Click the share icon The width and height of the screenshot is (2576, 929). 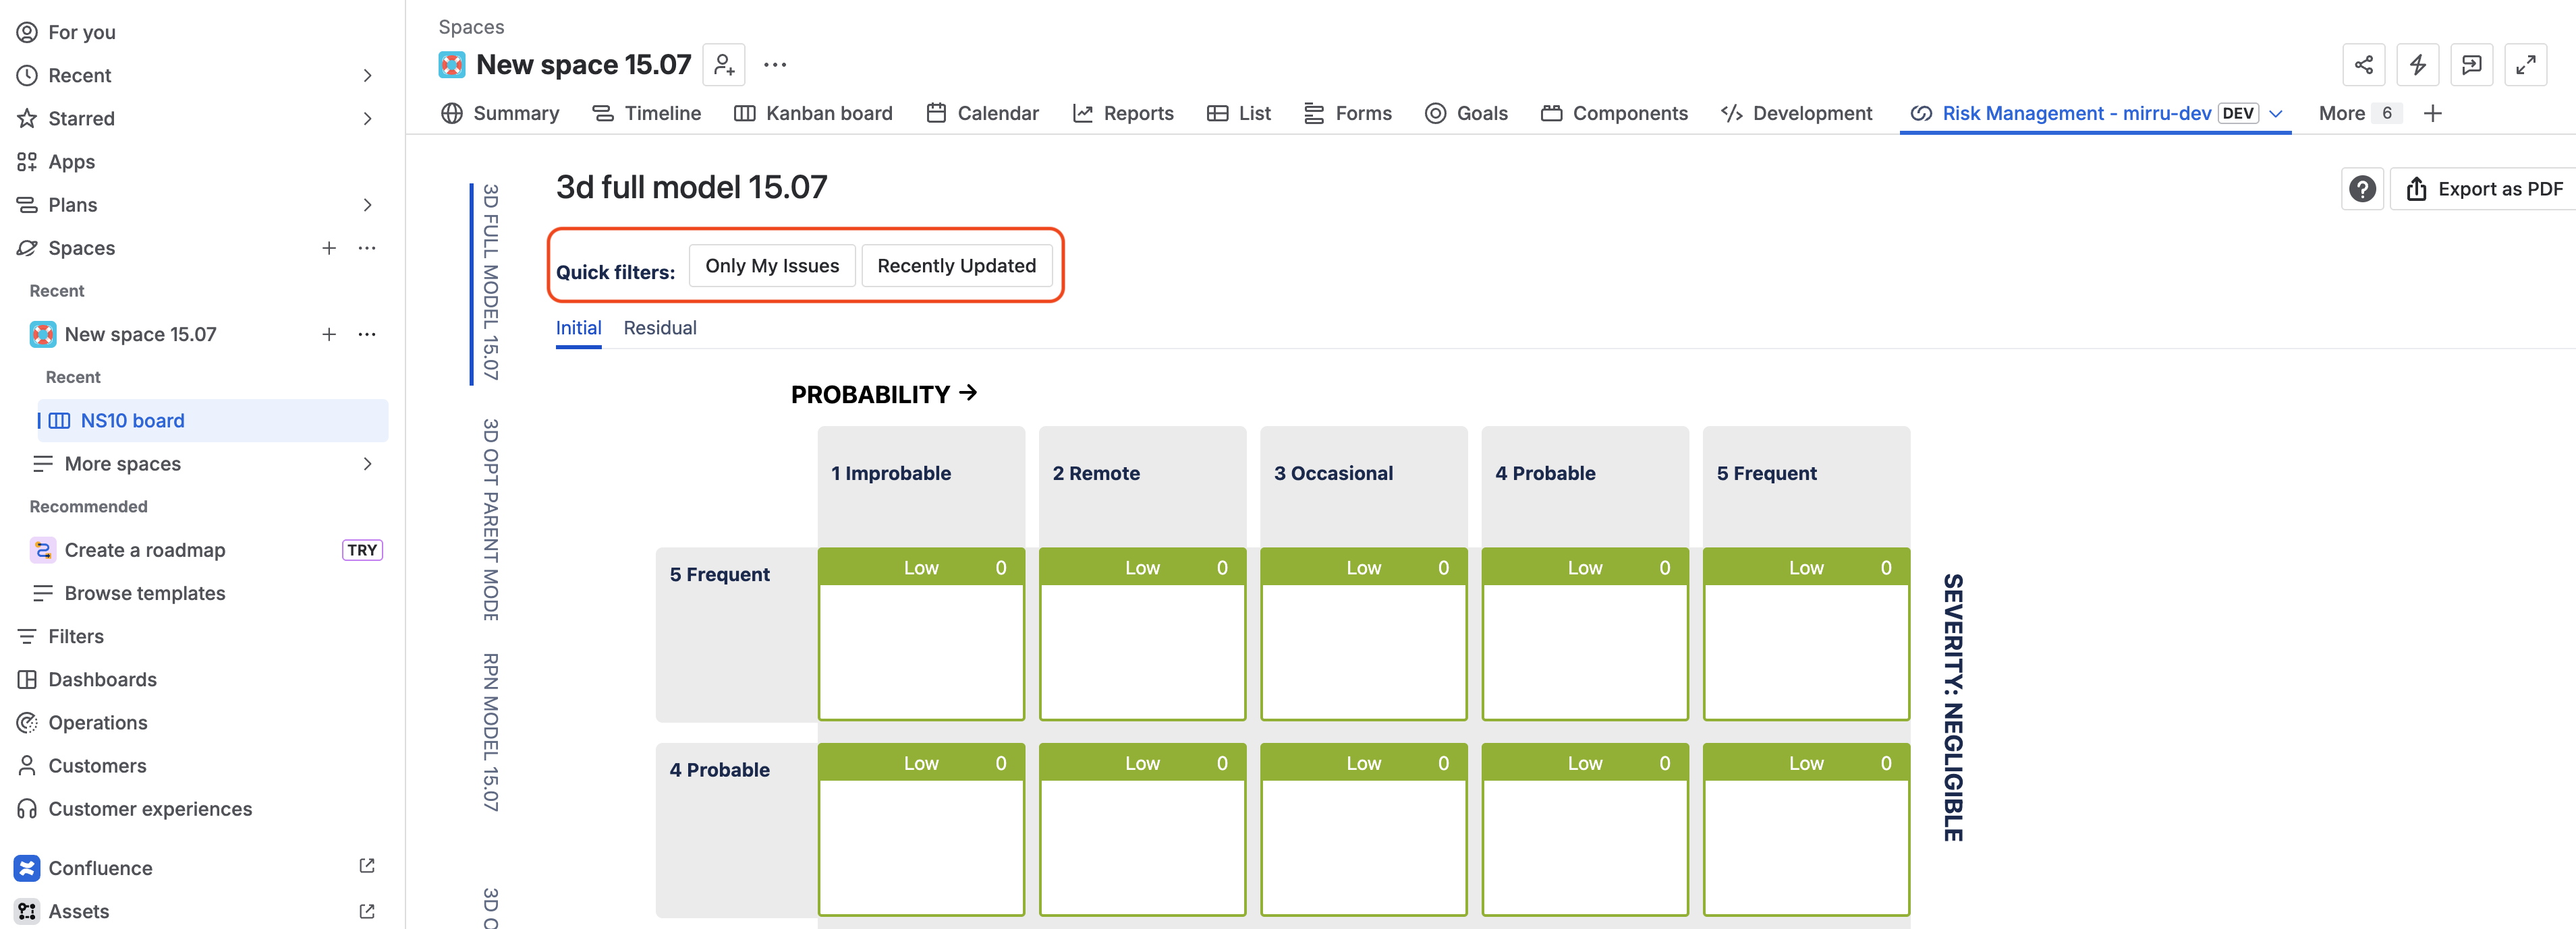pos(2364,65)
